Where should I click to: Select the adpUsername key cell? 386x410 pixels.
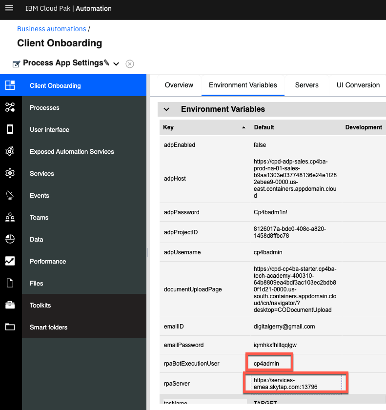point(204,252)
